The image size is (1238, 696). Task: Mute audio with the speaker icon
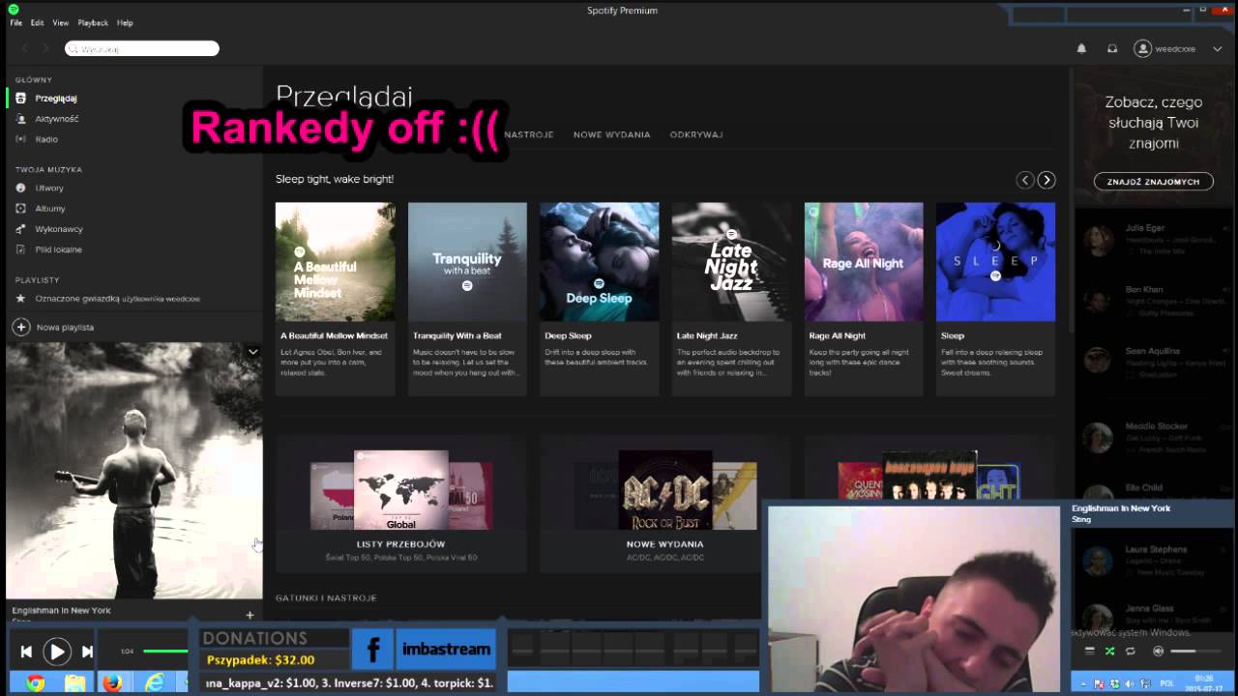click(x=1158, y=652)
